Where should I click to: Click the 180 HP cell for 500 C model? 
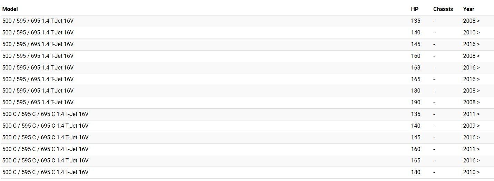coord(416,172)
